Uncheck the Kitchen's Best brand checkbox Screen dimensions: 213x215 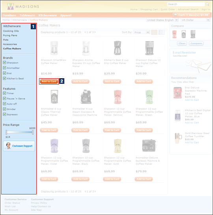pyautogui.click(x=4, y=78)
